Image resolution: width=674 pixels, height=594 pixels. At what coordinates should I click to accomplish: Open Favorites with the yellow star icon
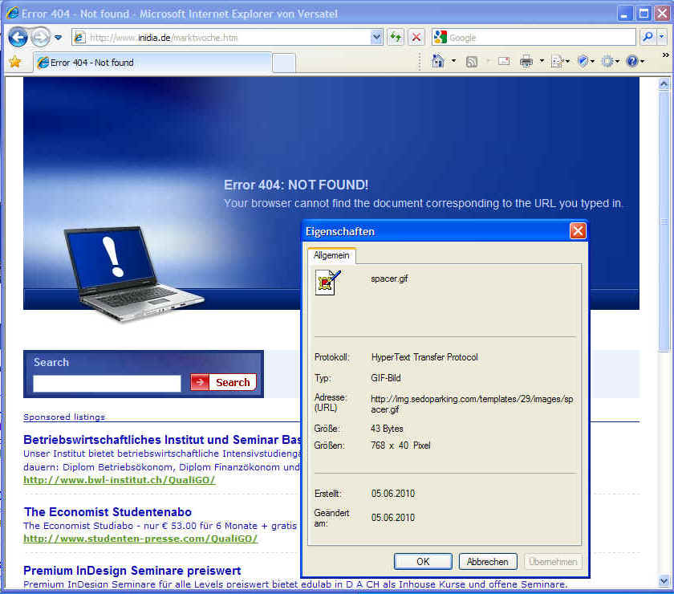pyautogui.click(x=14, y=62)
